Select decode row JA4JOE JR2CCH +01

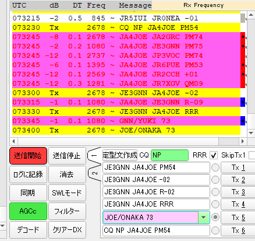click(x=126, y=74)
